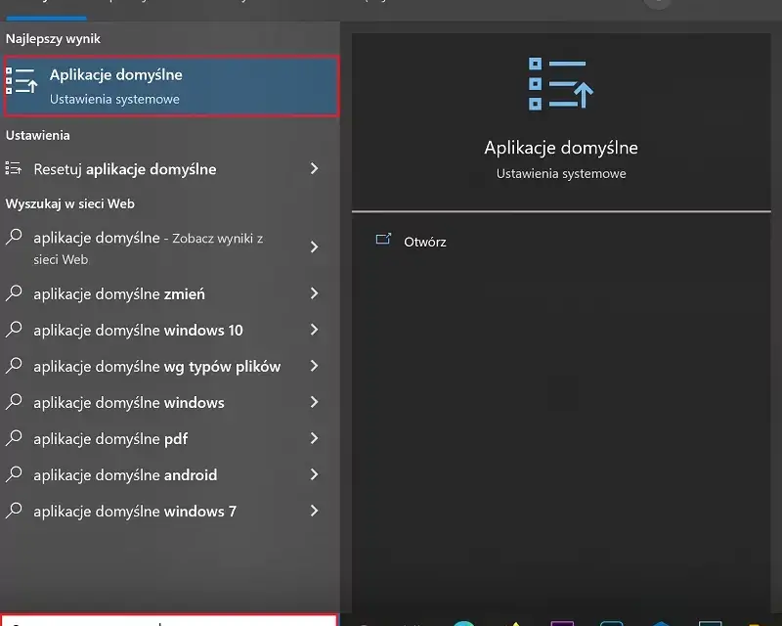Click the icon beside Resetuj aplikacje domyślne
Viewport: 782px width, 626px height.
click(x=14, y=168)
